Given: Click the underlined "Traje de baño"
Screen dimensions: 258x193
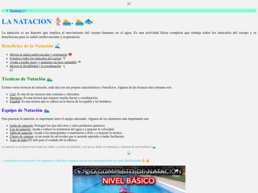Looking at the screenshot, I should tap(19, 140).
